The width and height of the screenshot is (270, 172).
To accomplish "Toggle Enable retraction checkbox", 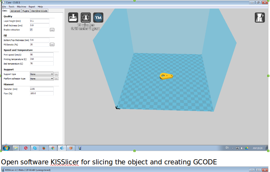I will click(31, 30).
